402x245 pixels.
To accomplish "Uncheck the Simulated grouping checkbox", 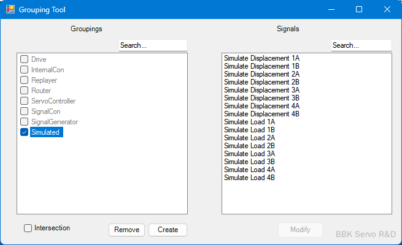I will click(25, 132).
